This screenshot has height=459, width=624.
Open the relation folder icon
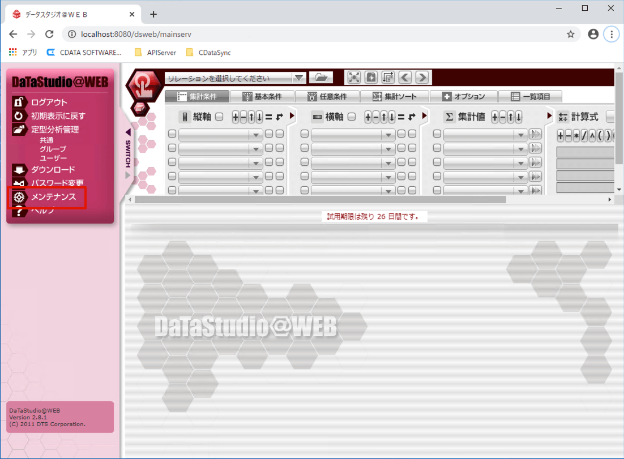click(321, 77)
